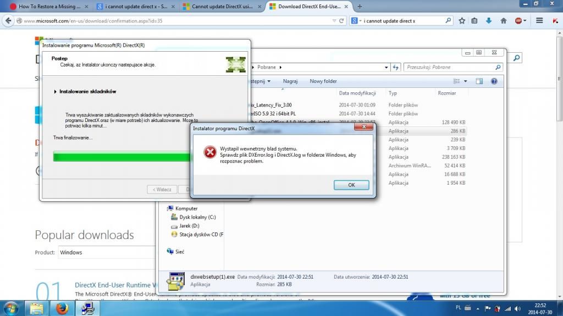This screenshot has width=563, height=316.
Task: Open the volume icon in system tray
Action: pos(517,308)
